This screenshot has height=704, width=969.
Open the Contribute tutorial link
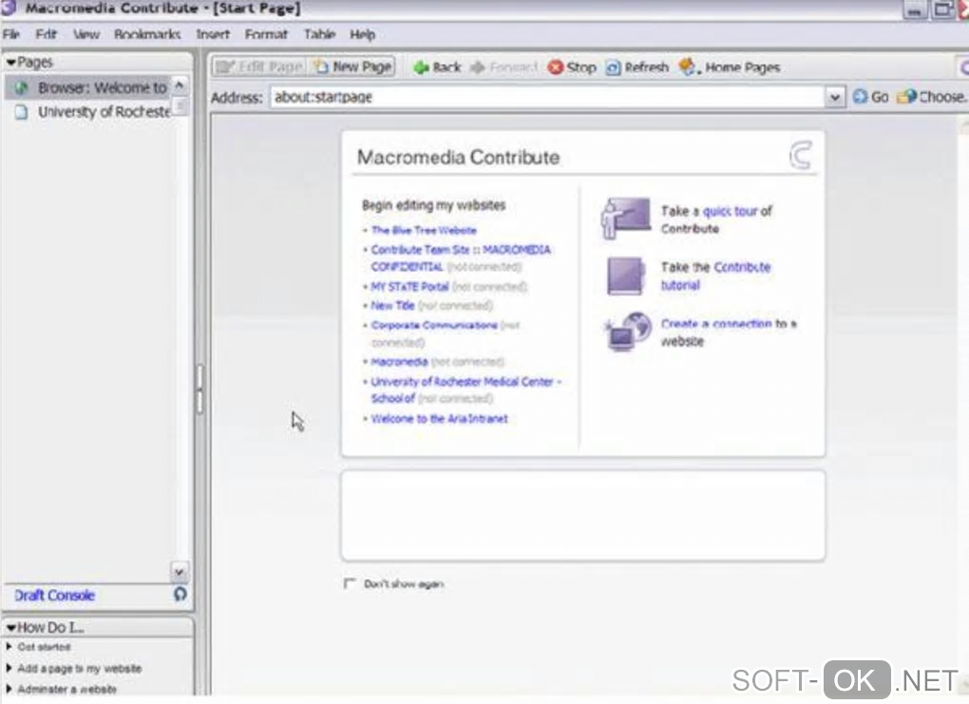point(715,276)
